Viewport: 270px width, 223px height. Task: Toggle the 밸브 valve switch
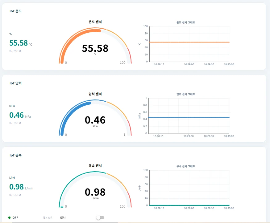100,218
